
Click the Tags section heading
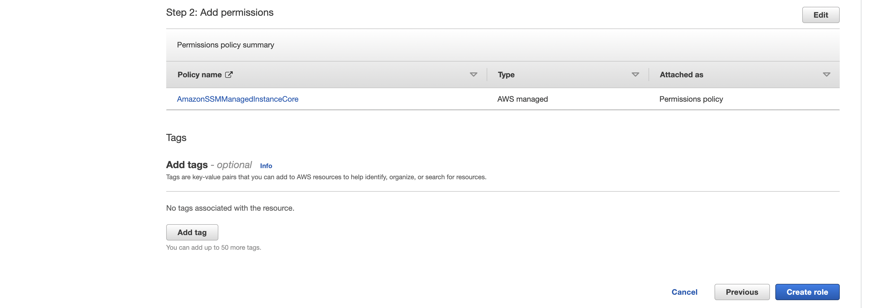176,138
